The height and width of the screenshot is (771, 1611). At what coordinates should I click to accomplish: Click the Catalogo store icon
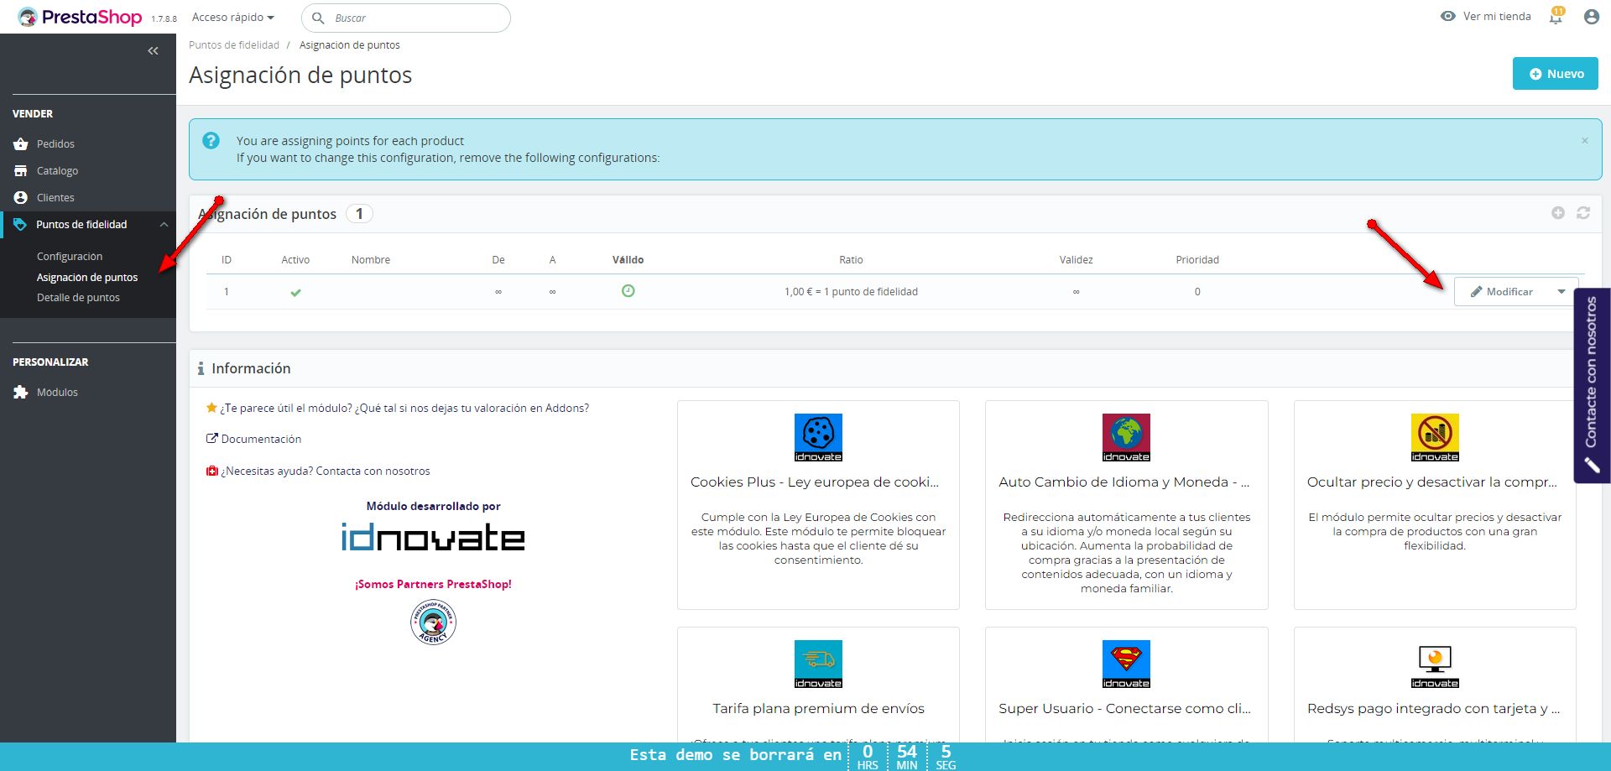(x=21, y=171)
